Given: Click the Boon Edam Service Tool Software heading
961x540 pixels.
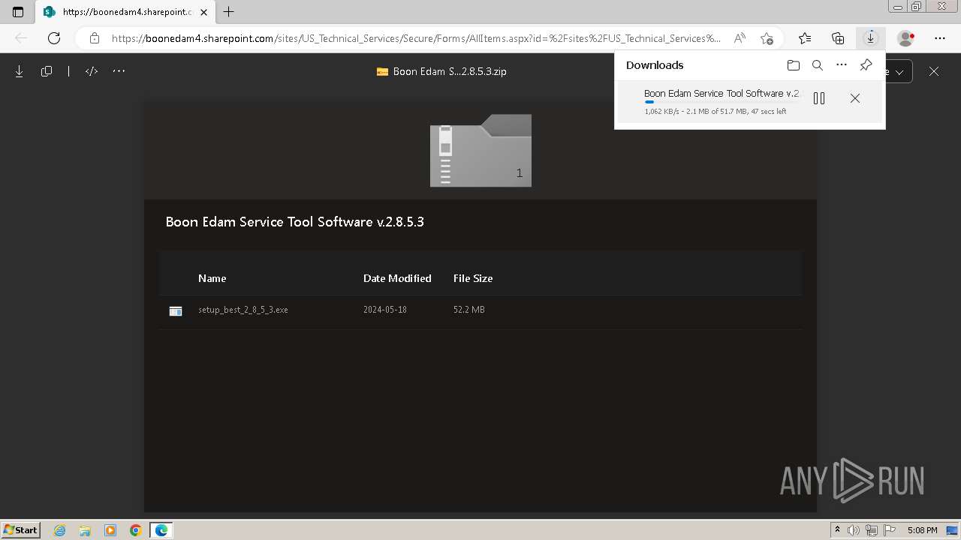Looking at the screenshot, I should [295, 222].
